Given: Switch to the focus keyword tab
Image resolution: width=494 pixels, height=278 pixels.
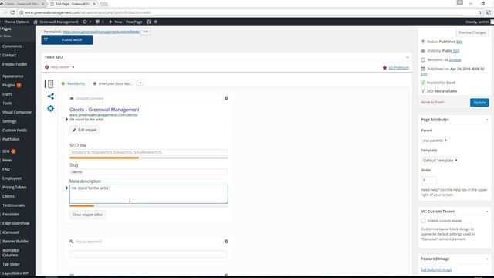Looking at the screenshot, I should tap(113, 83).
